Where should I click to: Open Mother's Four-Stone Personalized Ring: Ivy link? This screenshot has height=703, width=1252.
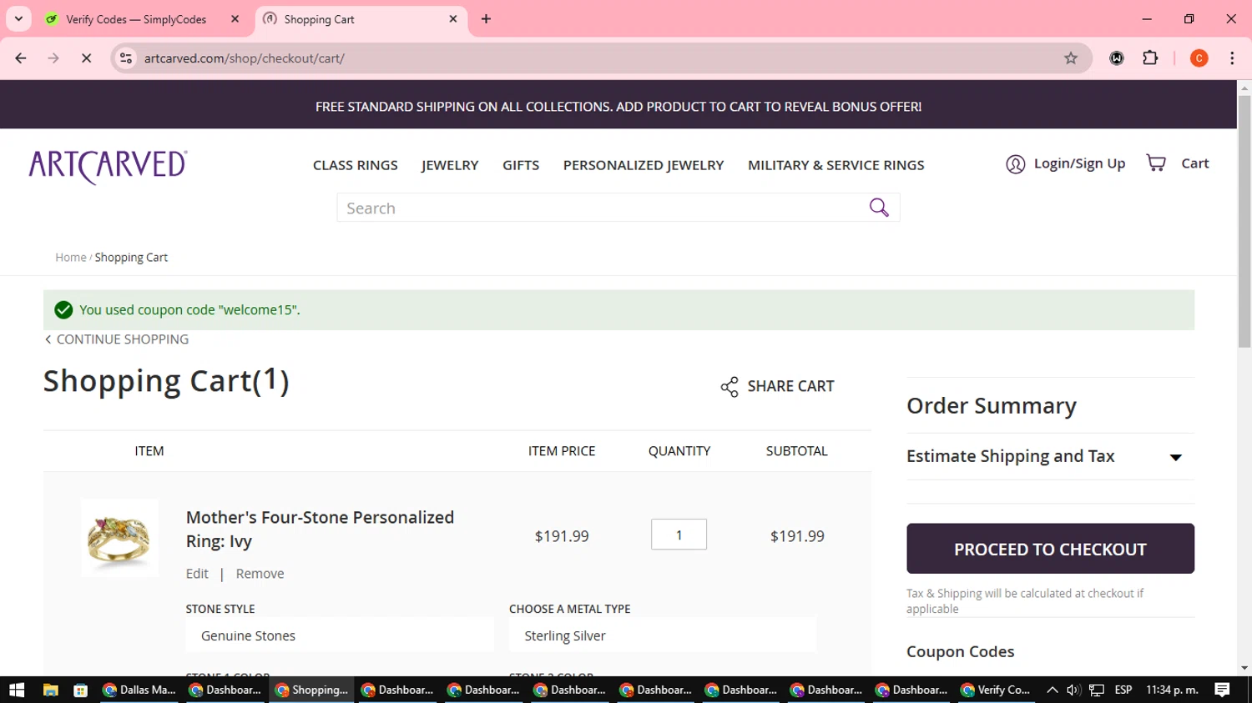[x=320, y=529]
